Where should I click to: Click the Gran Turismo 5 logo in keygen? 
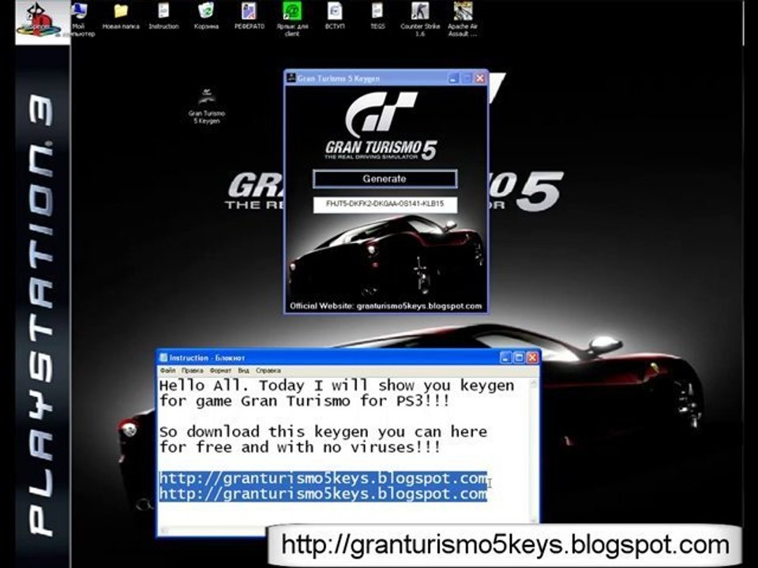click(x=382, y=125)
